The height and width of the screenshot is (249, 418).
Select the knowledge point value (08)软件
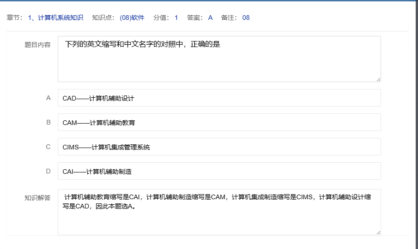pos(132,18)
